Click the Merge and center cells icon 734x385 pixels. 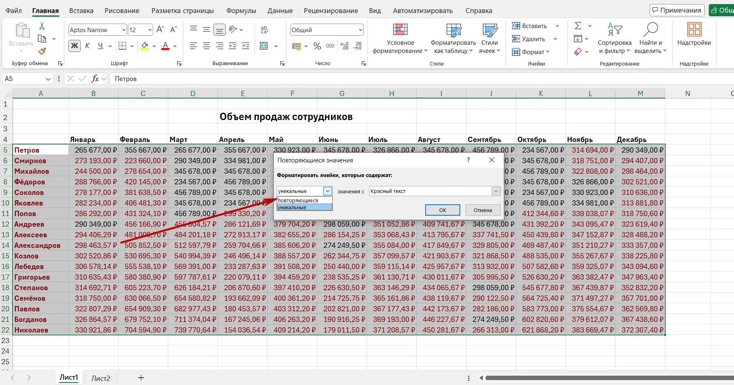click(x=264, y=46)
